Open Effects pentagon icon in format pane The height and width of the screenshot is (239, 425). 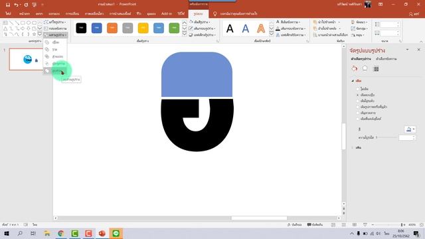click(x=365, y=69)
